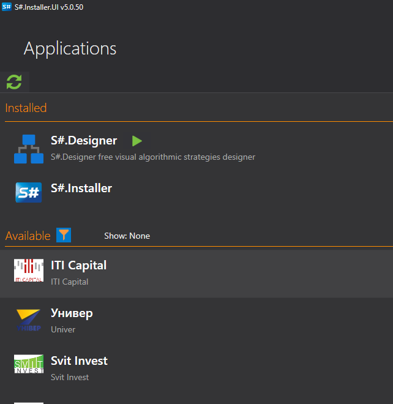Image resolution: width=393 pixels, height=404 pixels.
Task: Click the ITI Capital logo
Action: (29, 271)
